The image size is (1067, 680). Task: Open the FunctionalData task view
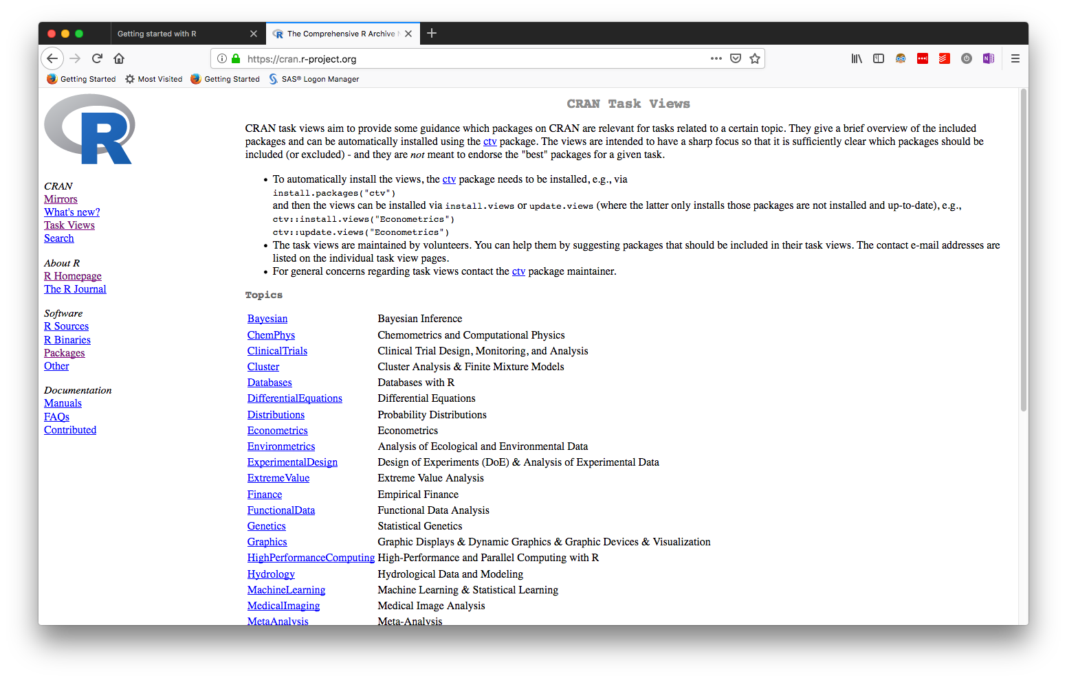(x=281, y=510)
